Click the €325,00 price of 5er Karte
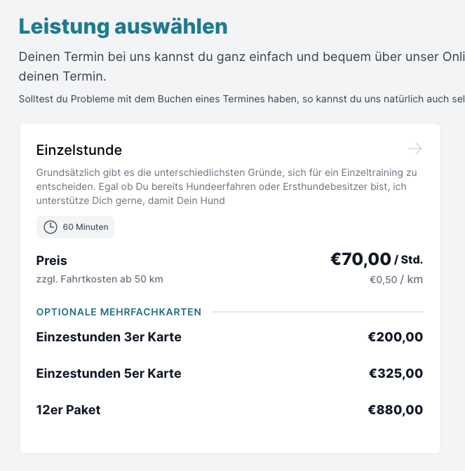 [x=396, y=374]
